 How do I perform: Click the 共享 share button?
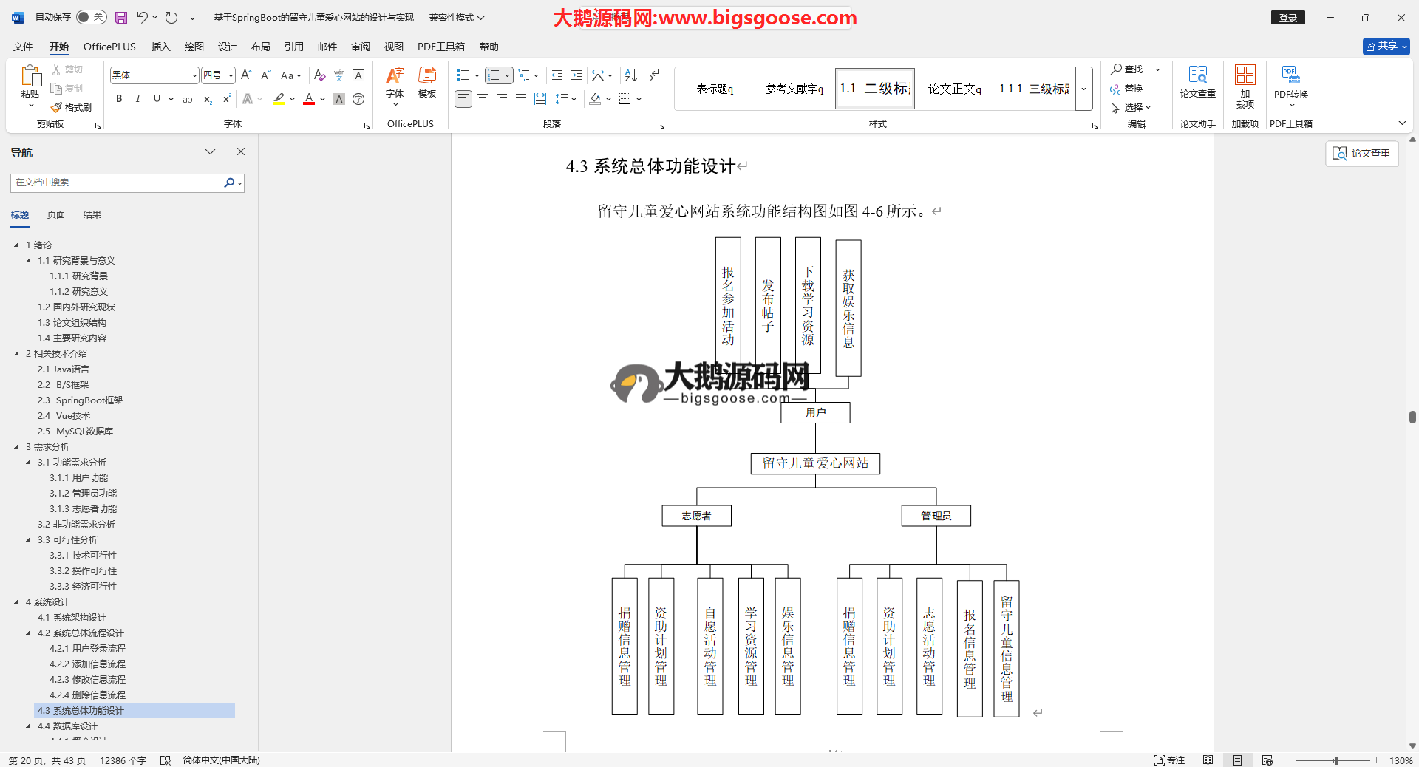click(1386, 46)
